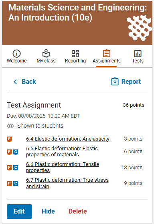154x224 pixels.
Task: Click the Assignments clipboard icon
Action: [x=107, y=53]
